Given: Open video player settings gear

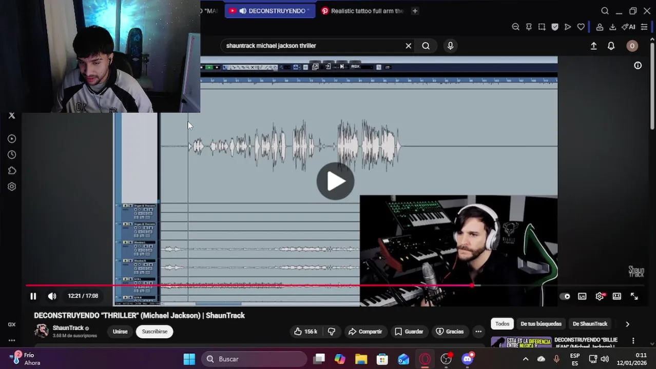Looking at the screenshot, I should tap(600, 296).
